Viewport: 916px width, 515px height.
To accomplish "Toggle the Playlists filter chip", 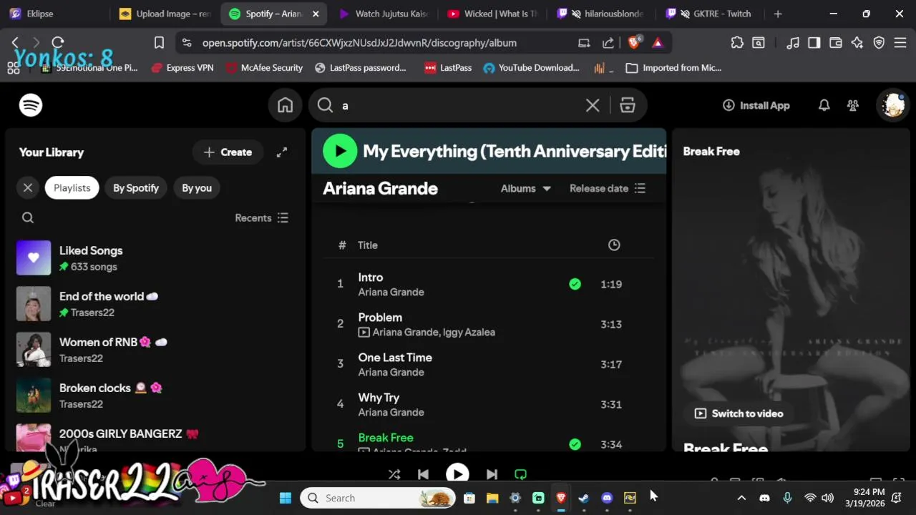I will (72, 188).
